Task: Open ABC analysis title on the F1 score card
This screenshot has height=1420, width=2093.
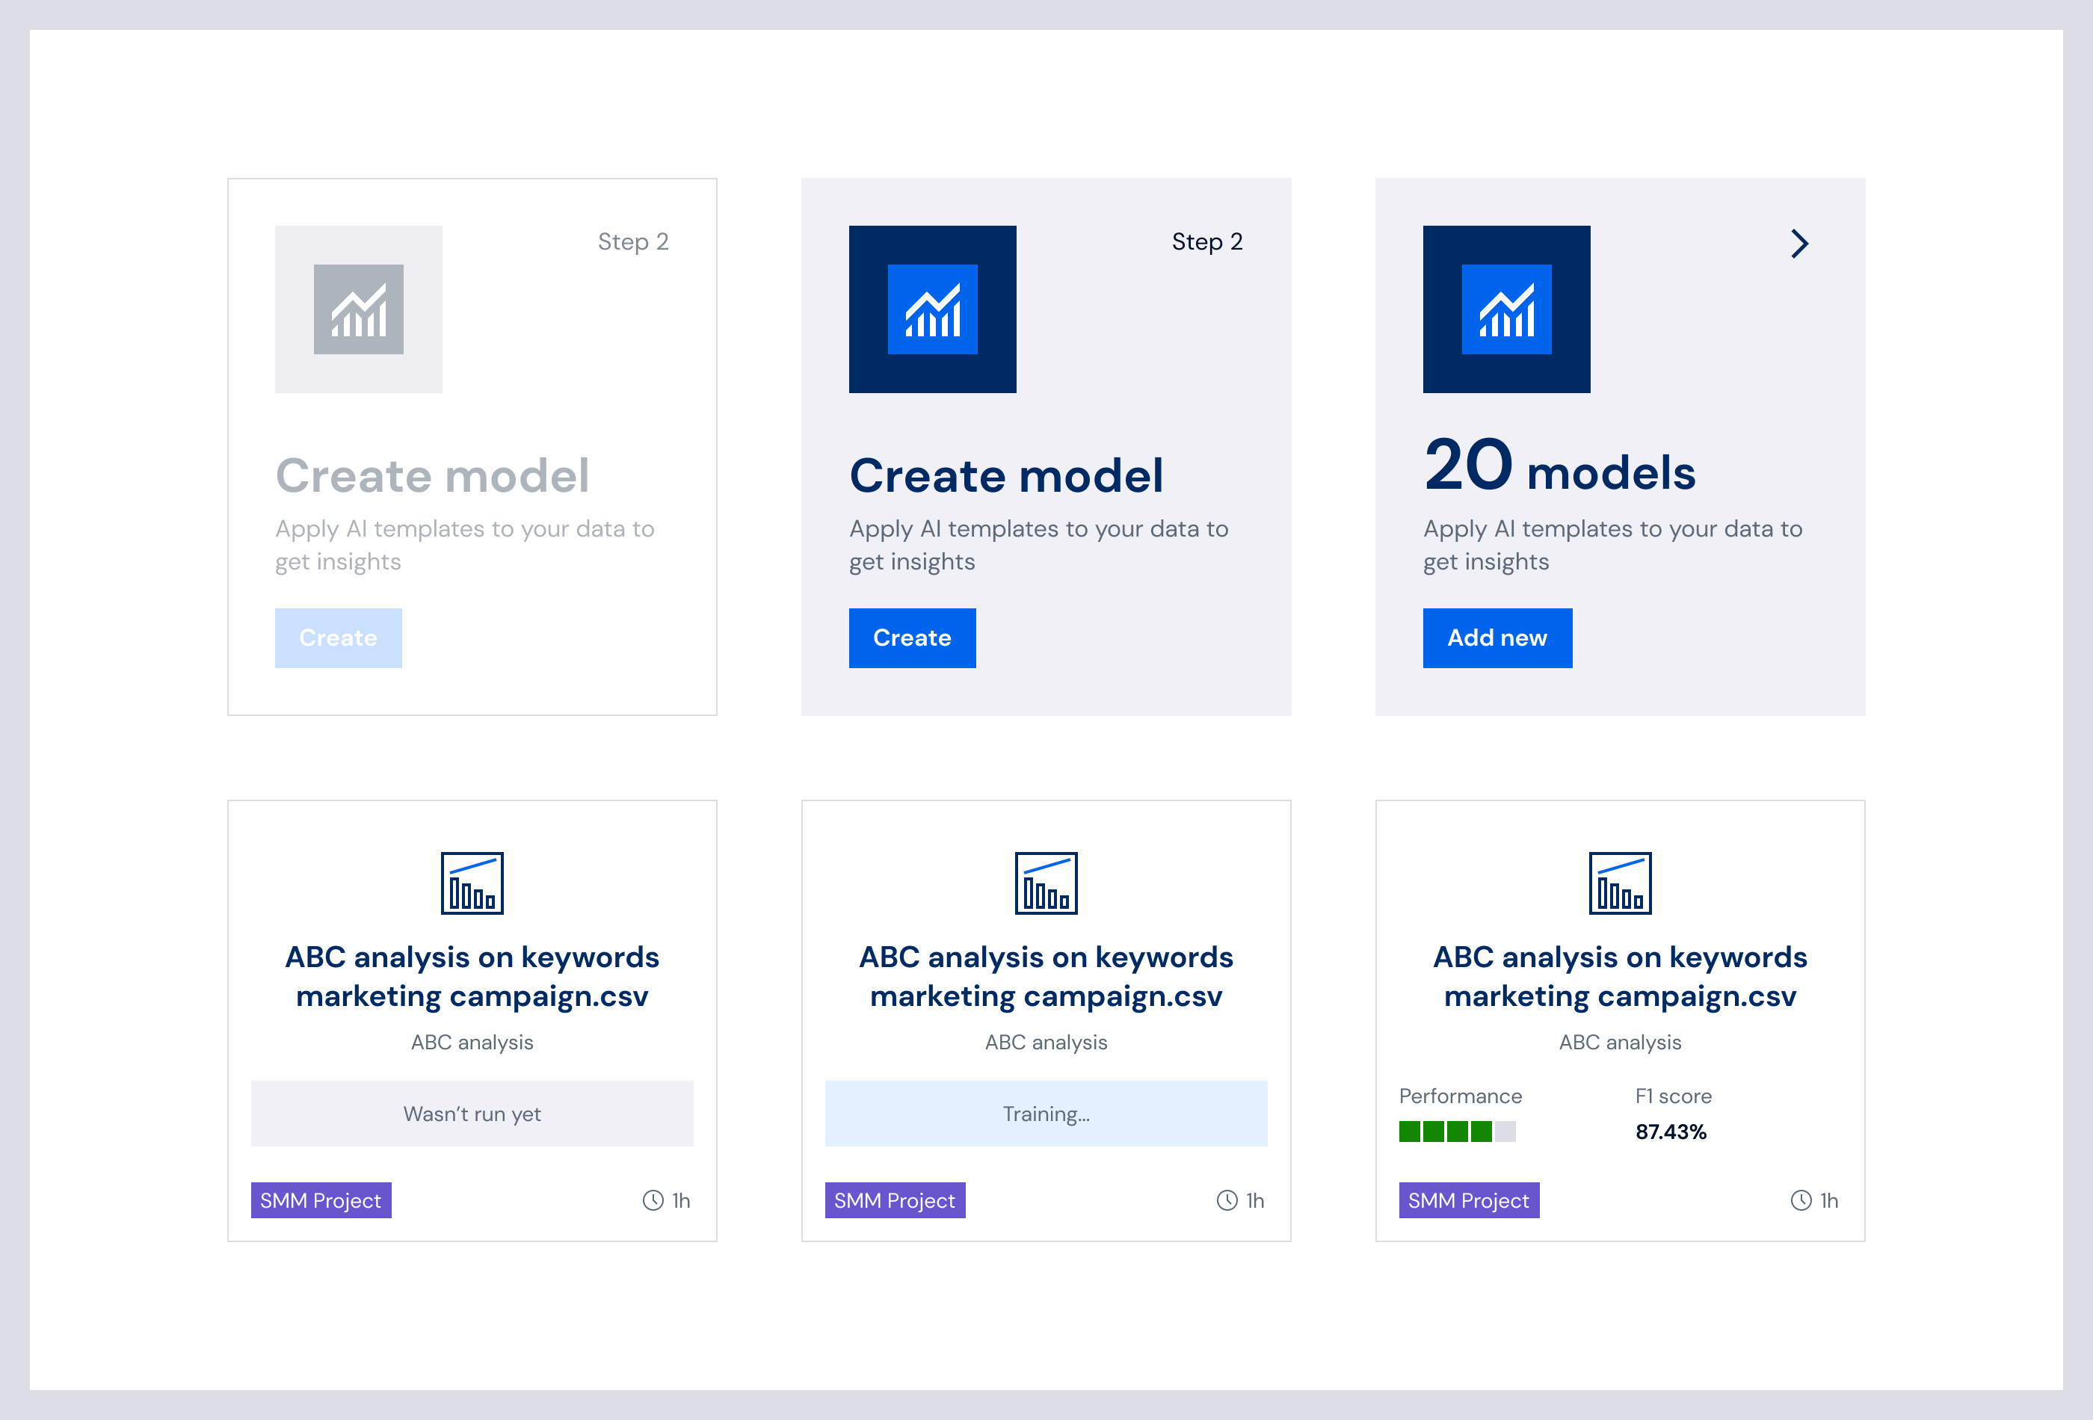Action: click(x=1619, y=976)
